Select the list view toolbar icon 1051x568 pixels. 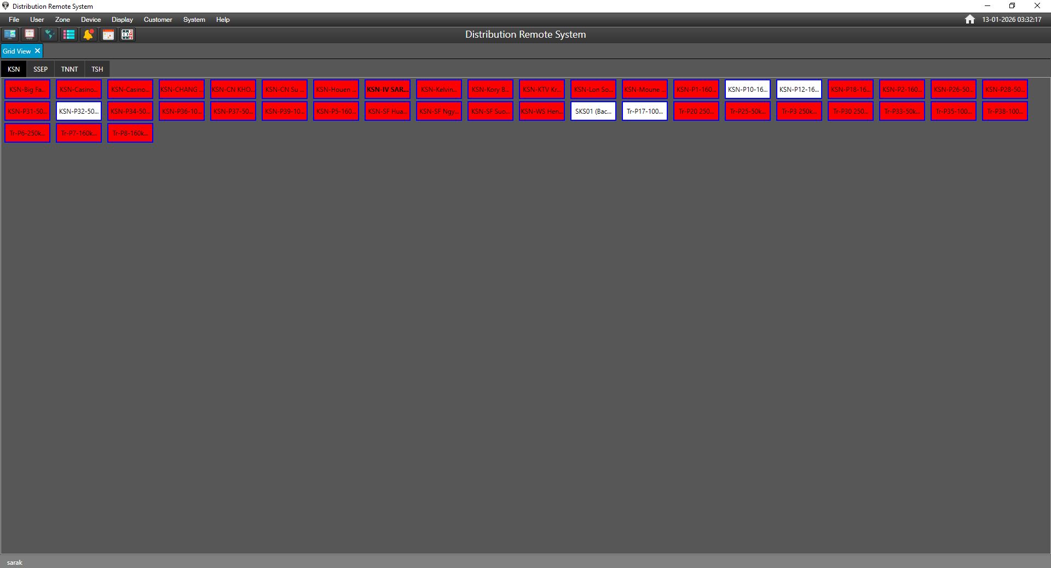[x=68, y=34]
